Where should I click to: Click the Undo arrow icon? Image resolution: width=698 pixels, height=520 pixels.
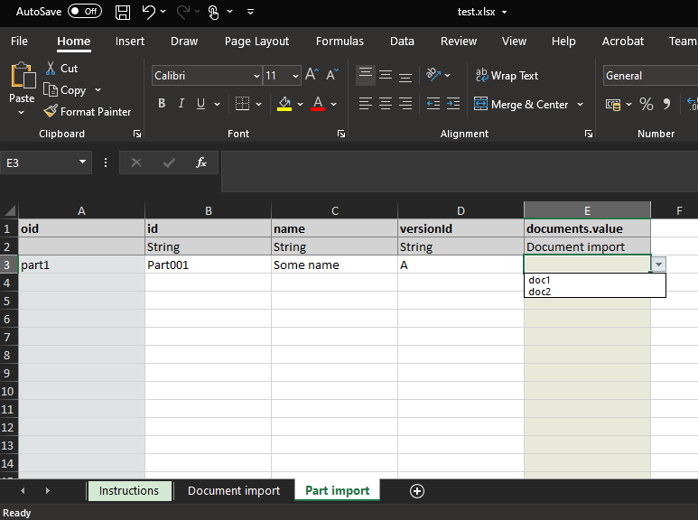[x=149, y=12]
